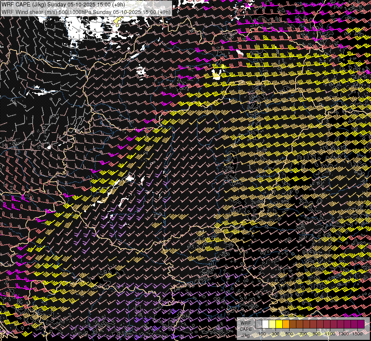Click the 1300 legend tick label
This screenshot has height=341, width=371.
(344, 334)
